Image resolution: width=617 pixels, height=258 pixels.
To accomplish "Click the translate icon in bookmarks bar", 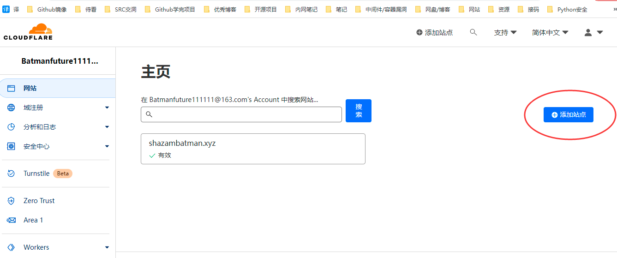I will point(6,9).
